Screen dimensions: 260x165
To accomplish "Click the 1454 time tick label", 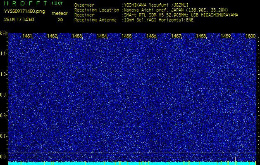I will [x=102, y=36].
